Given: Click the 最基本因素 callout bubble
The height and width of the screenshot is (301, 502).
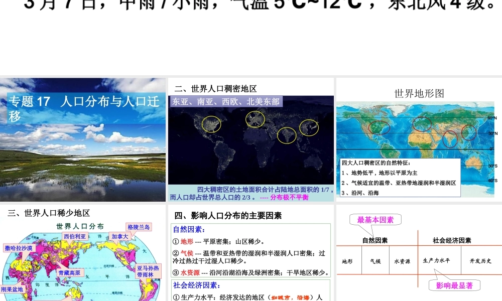Looking at the screenshot, I should click(375, 220).
